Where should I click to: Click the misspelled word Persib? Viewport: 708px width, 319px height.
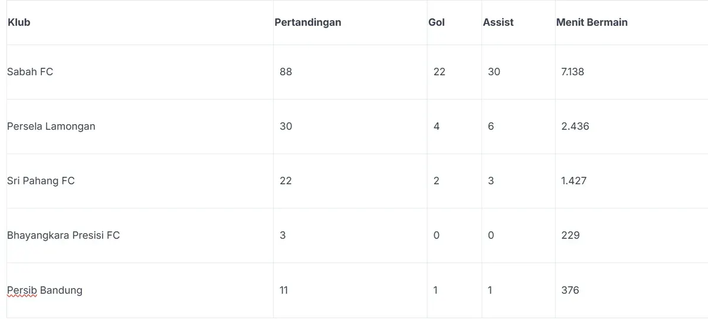(x=22, y=290)
